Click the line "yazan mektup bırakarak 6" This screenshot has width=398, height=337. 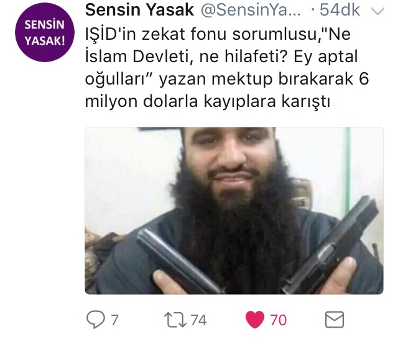tap(264, 79)
